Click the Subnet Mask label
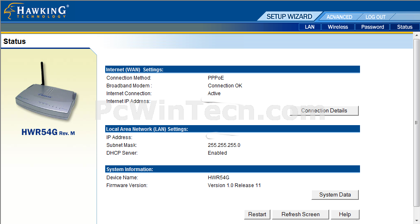Screen dimensions: 420x224 point(122,145)
